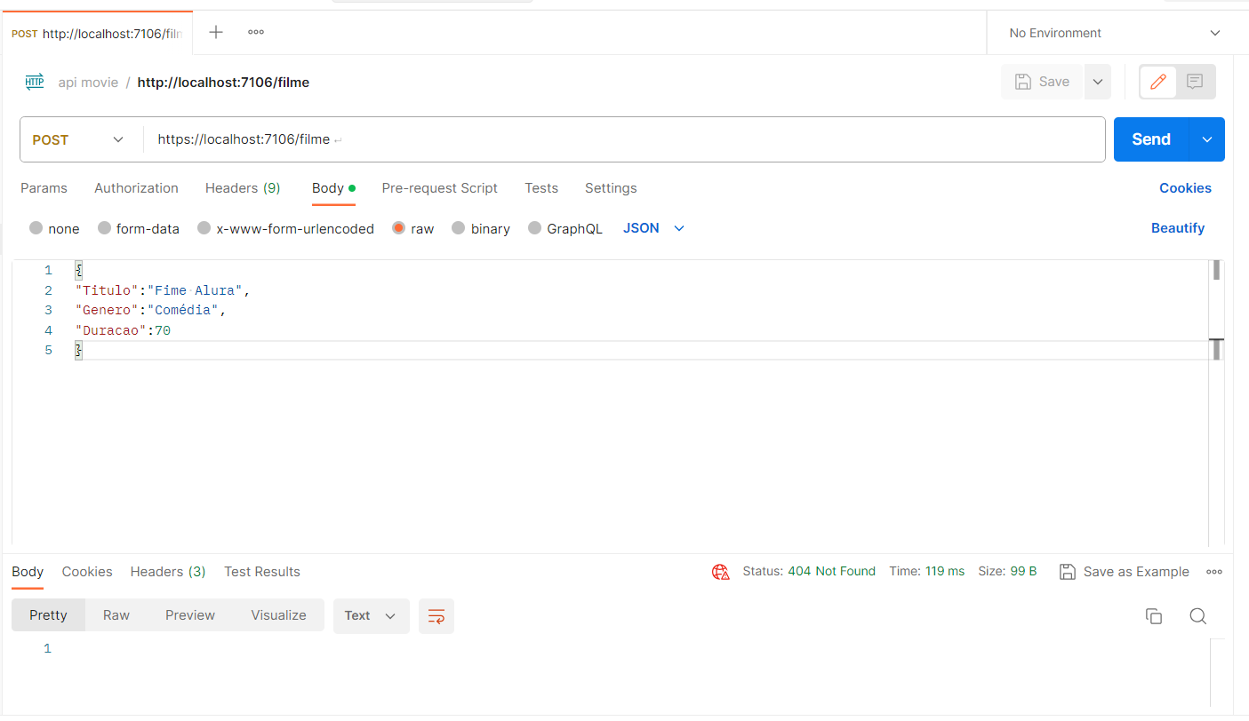Select x-www-form-urlencoded body type

coord(285,228)
